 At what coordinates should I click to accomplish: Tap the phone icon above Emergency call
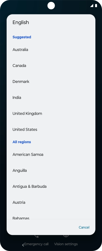pyautogui.click(x=37, y=236)
